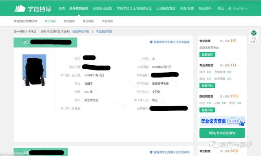Select the 学历信息 tab
Image resolution: width=261 pixels, height=156 pixels.
50,21
